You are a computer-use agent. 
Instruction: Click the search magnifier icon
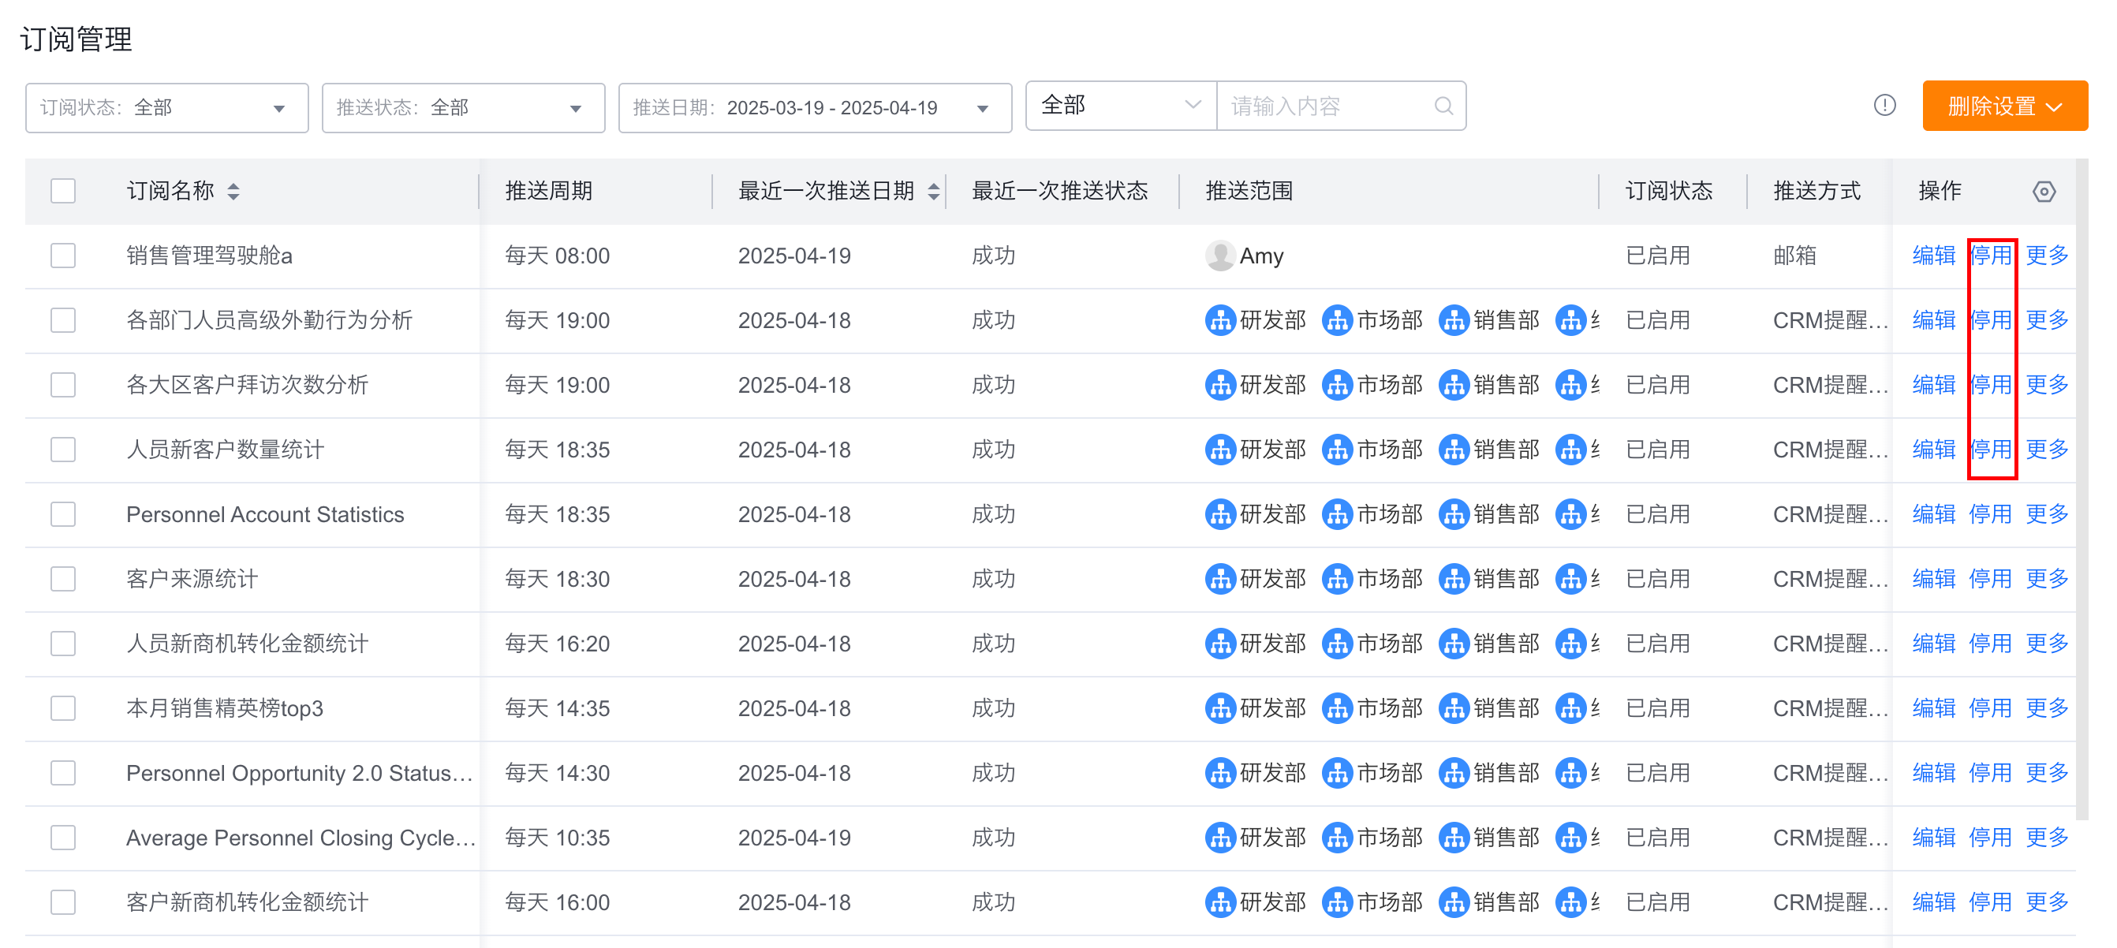coord(1443,106)
